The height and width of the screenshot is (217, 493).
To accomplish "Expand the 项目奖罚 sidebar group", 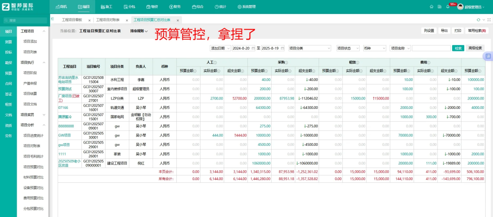I will coord(44,115).
